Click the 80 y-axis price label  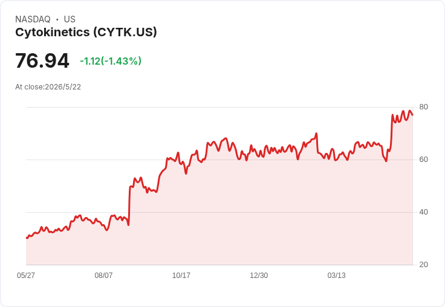pos(423,107)
